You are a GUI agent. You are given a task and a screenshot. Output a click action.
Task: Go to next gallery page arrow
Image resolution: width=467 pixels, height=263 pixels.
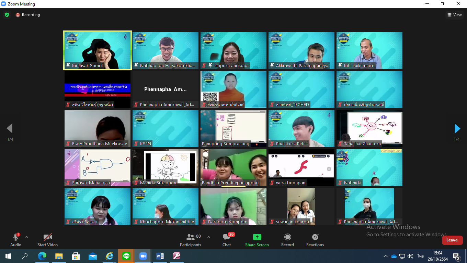point(457,128)
